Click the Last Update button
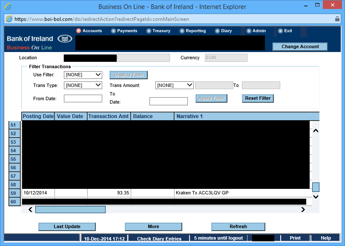 click(67, 227)
